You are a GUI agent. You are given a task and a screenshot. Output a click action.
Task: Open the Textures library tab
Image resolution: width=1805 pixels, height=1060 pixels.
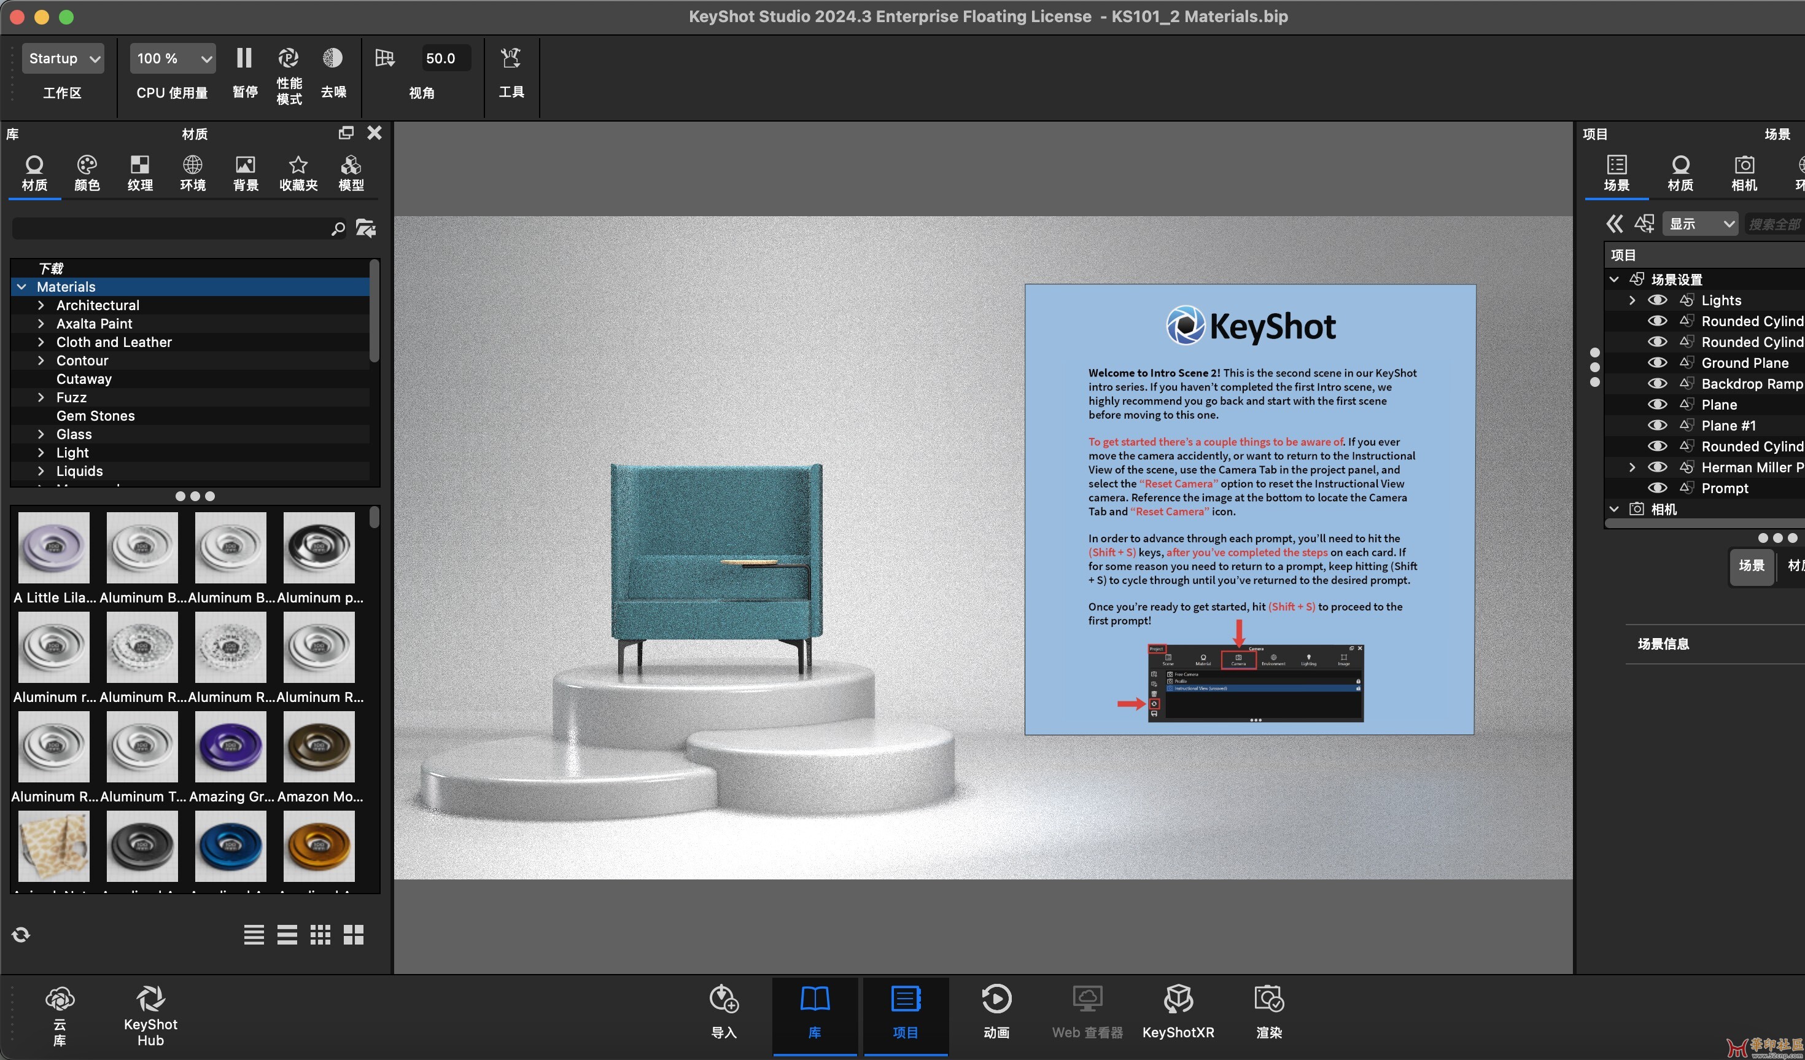(x=140, y=173)
